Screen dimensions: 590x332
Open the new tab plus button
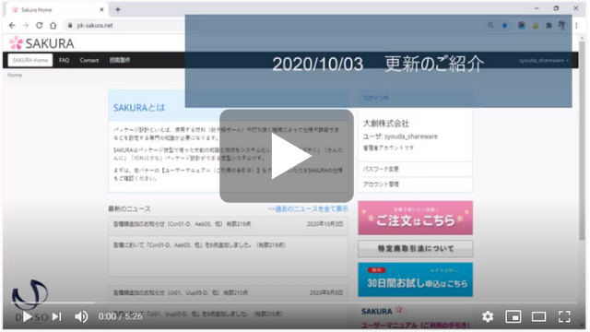[118, 9]
